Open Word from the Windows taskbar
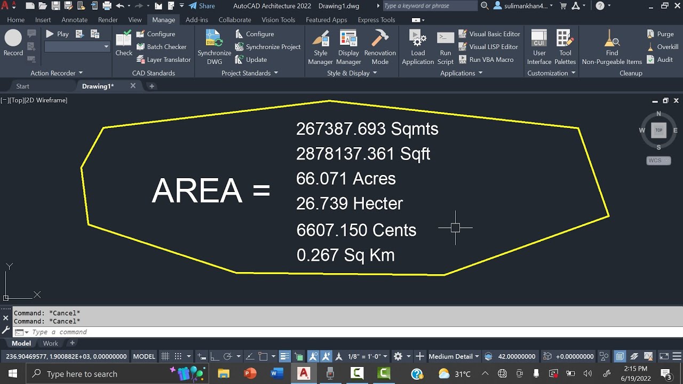This screenshot has width=683, height=384. [x=277, y=374]
